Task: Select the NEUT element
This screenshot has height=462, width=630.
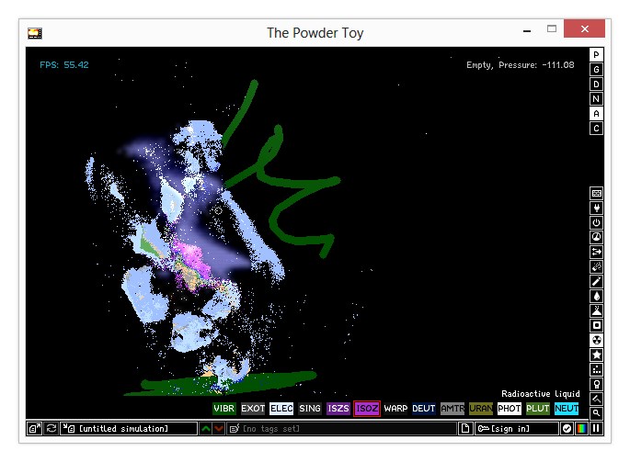Action: click(x=567, y=409)
